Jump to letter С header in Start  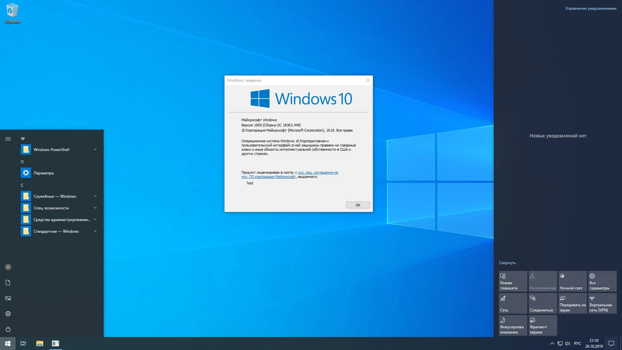point(22,185)
